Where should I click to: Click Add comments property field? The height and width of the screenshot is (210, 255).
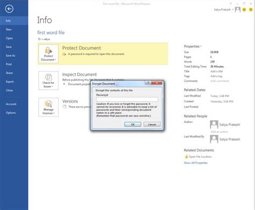[x=219, y=81]
